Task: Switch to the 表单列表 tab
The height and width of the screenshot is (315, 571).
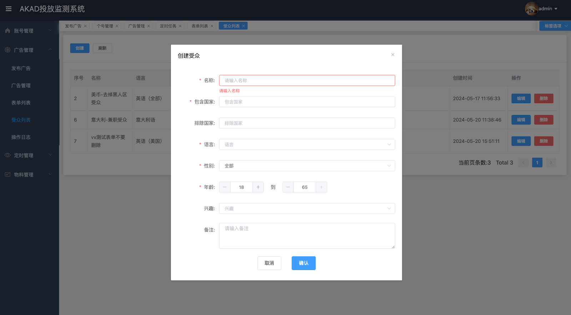Action: (199, 26)
